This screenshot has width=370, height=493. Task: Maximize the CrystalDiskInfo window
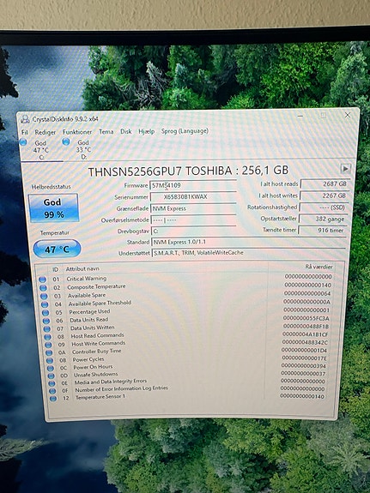323,116
